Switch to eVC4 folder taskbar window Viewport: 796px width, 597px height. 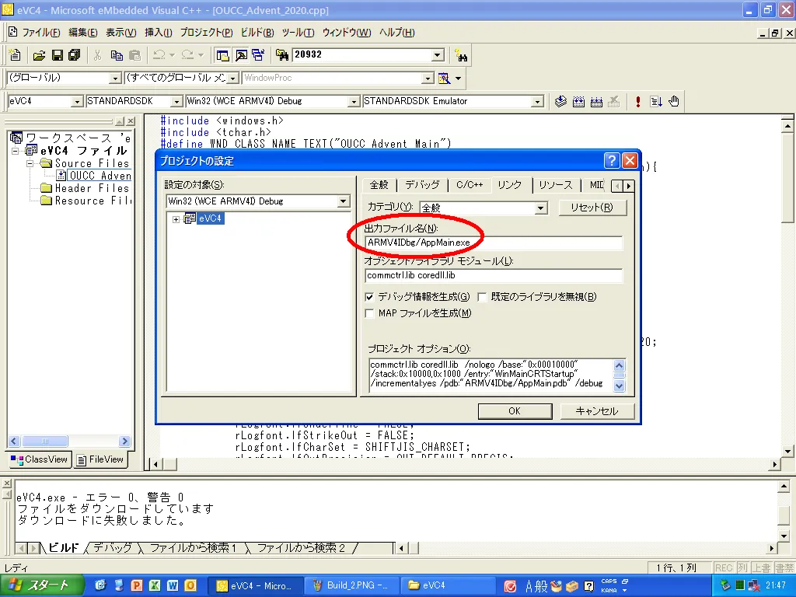[x=447, y=586]
